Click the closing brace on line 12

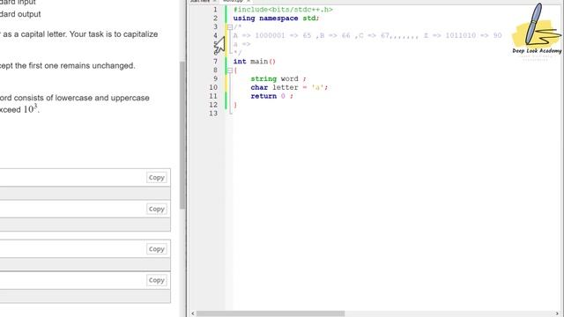pos(235,105)
